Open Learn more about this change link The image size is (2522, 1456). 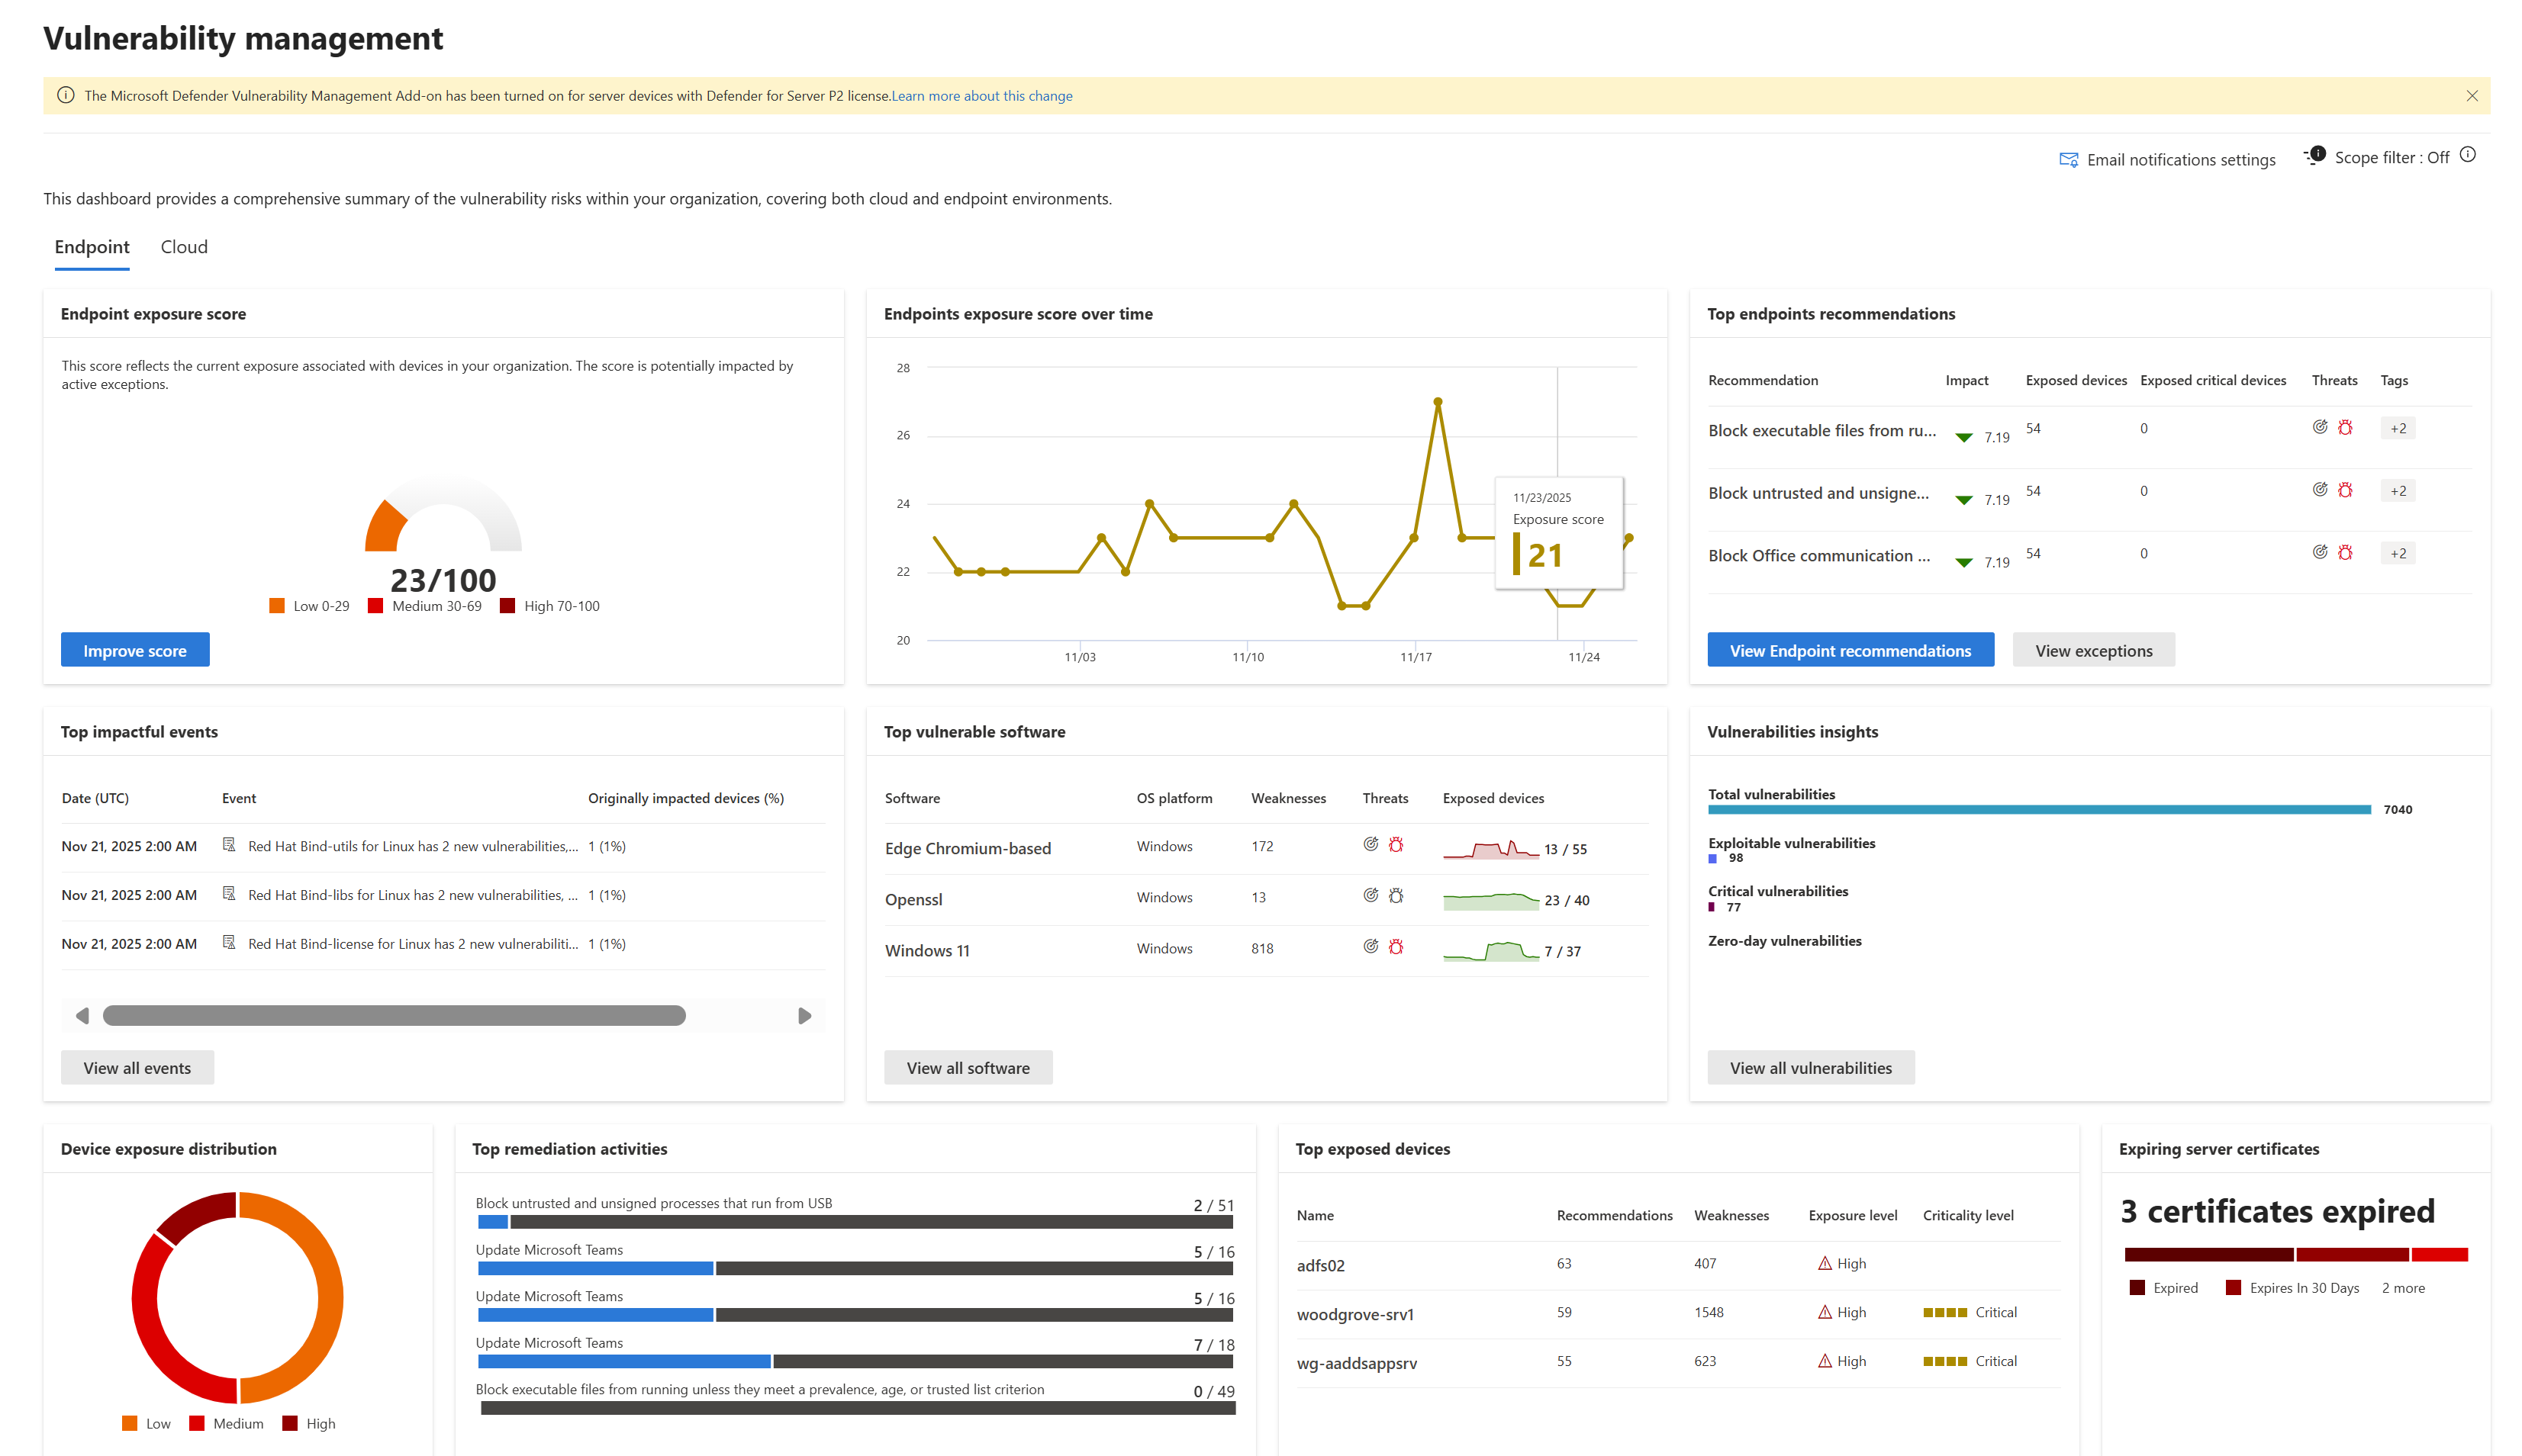pos(981,96)
